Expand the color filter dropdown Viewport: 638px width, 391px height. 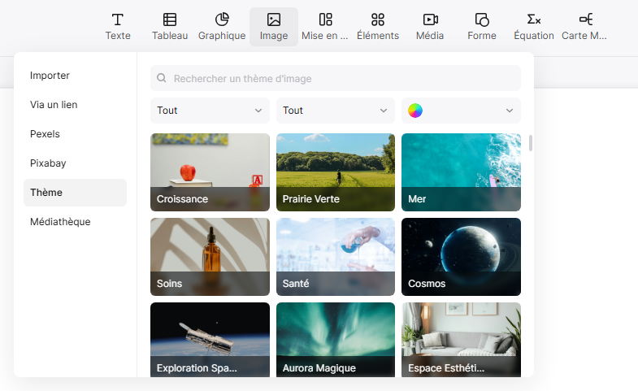point(461,111)
